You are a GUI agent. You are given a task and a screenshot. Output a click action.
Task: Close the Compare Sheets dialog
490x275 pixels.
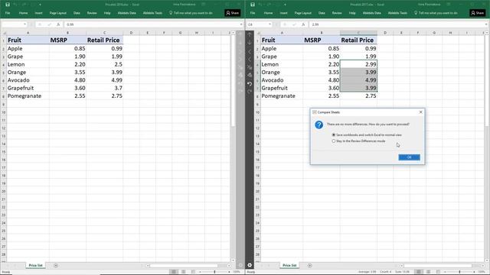pos(420,112)
